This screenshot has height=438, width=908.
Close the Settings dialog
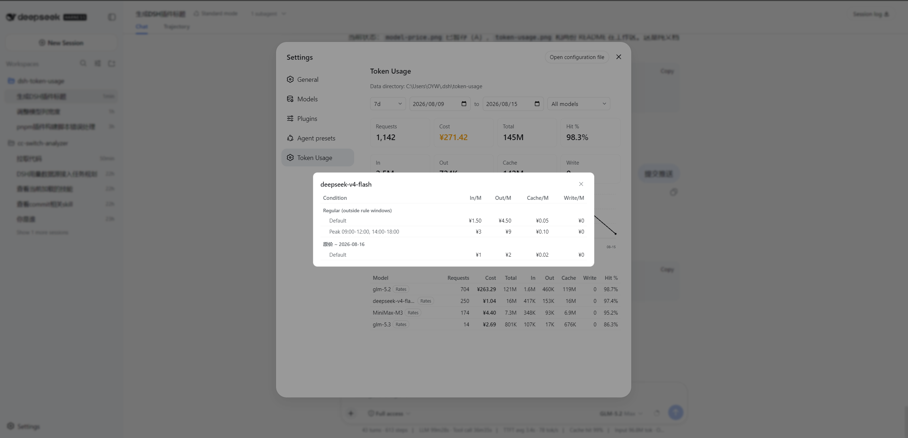coord(619,57)
